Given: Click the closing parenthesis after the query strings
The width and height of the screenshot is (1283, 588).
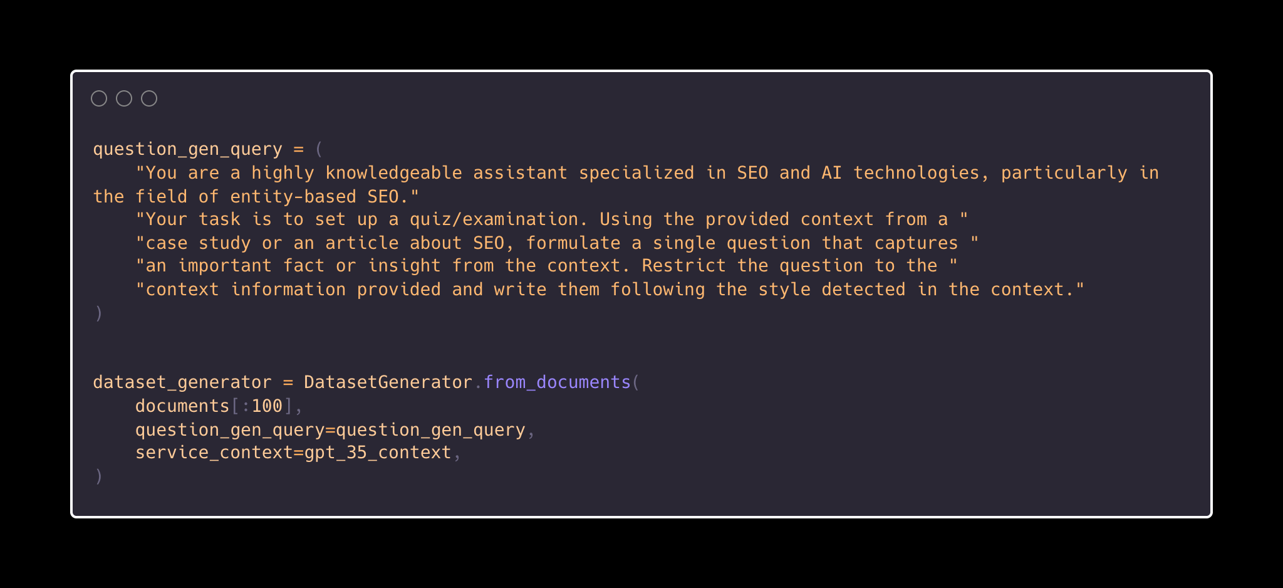Looking at the screenshot, I should tap(98, 313).
